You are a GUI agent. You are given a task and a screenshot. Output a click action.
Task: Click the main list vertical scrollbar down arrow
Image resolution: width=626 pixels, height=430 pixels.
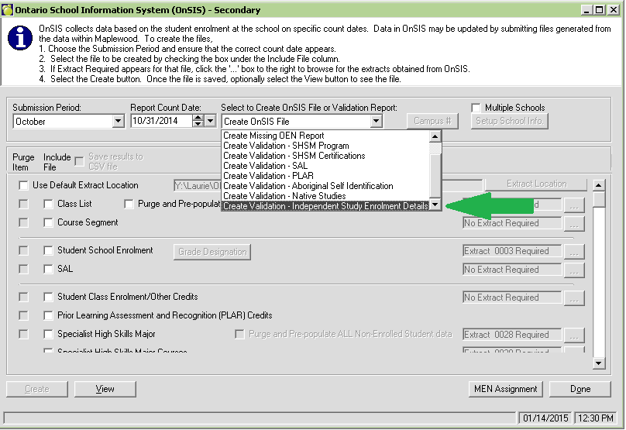click(598, 363)
